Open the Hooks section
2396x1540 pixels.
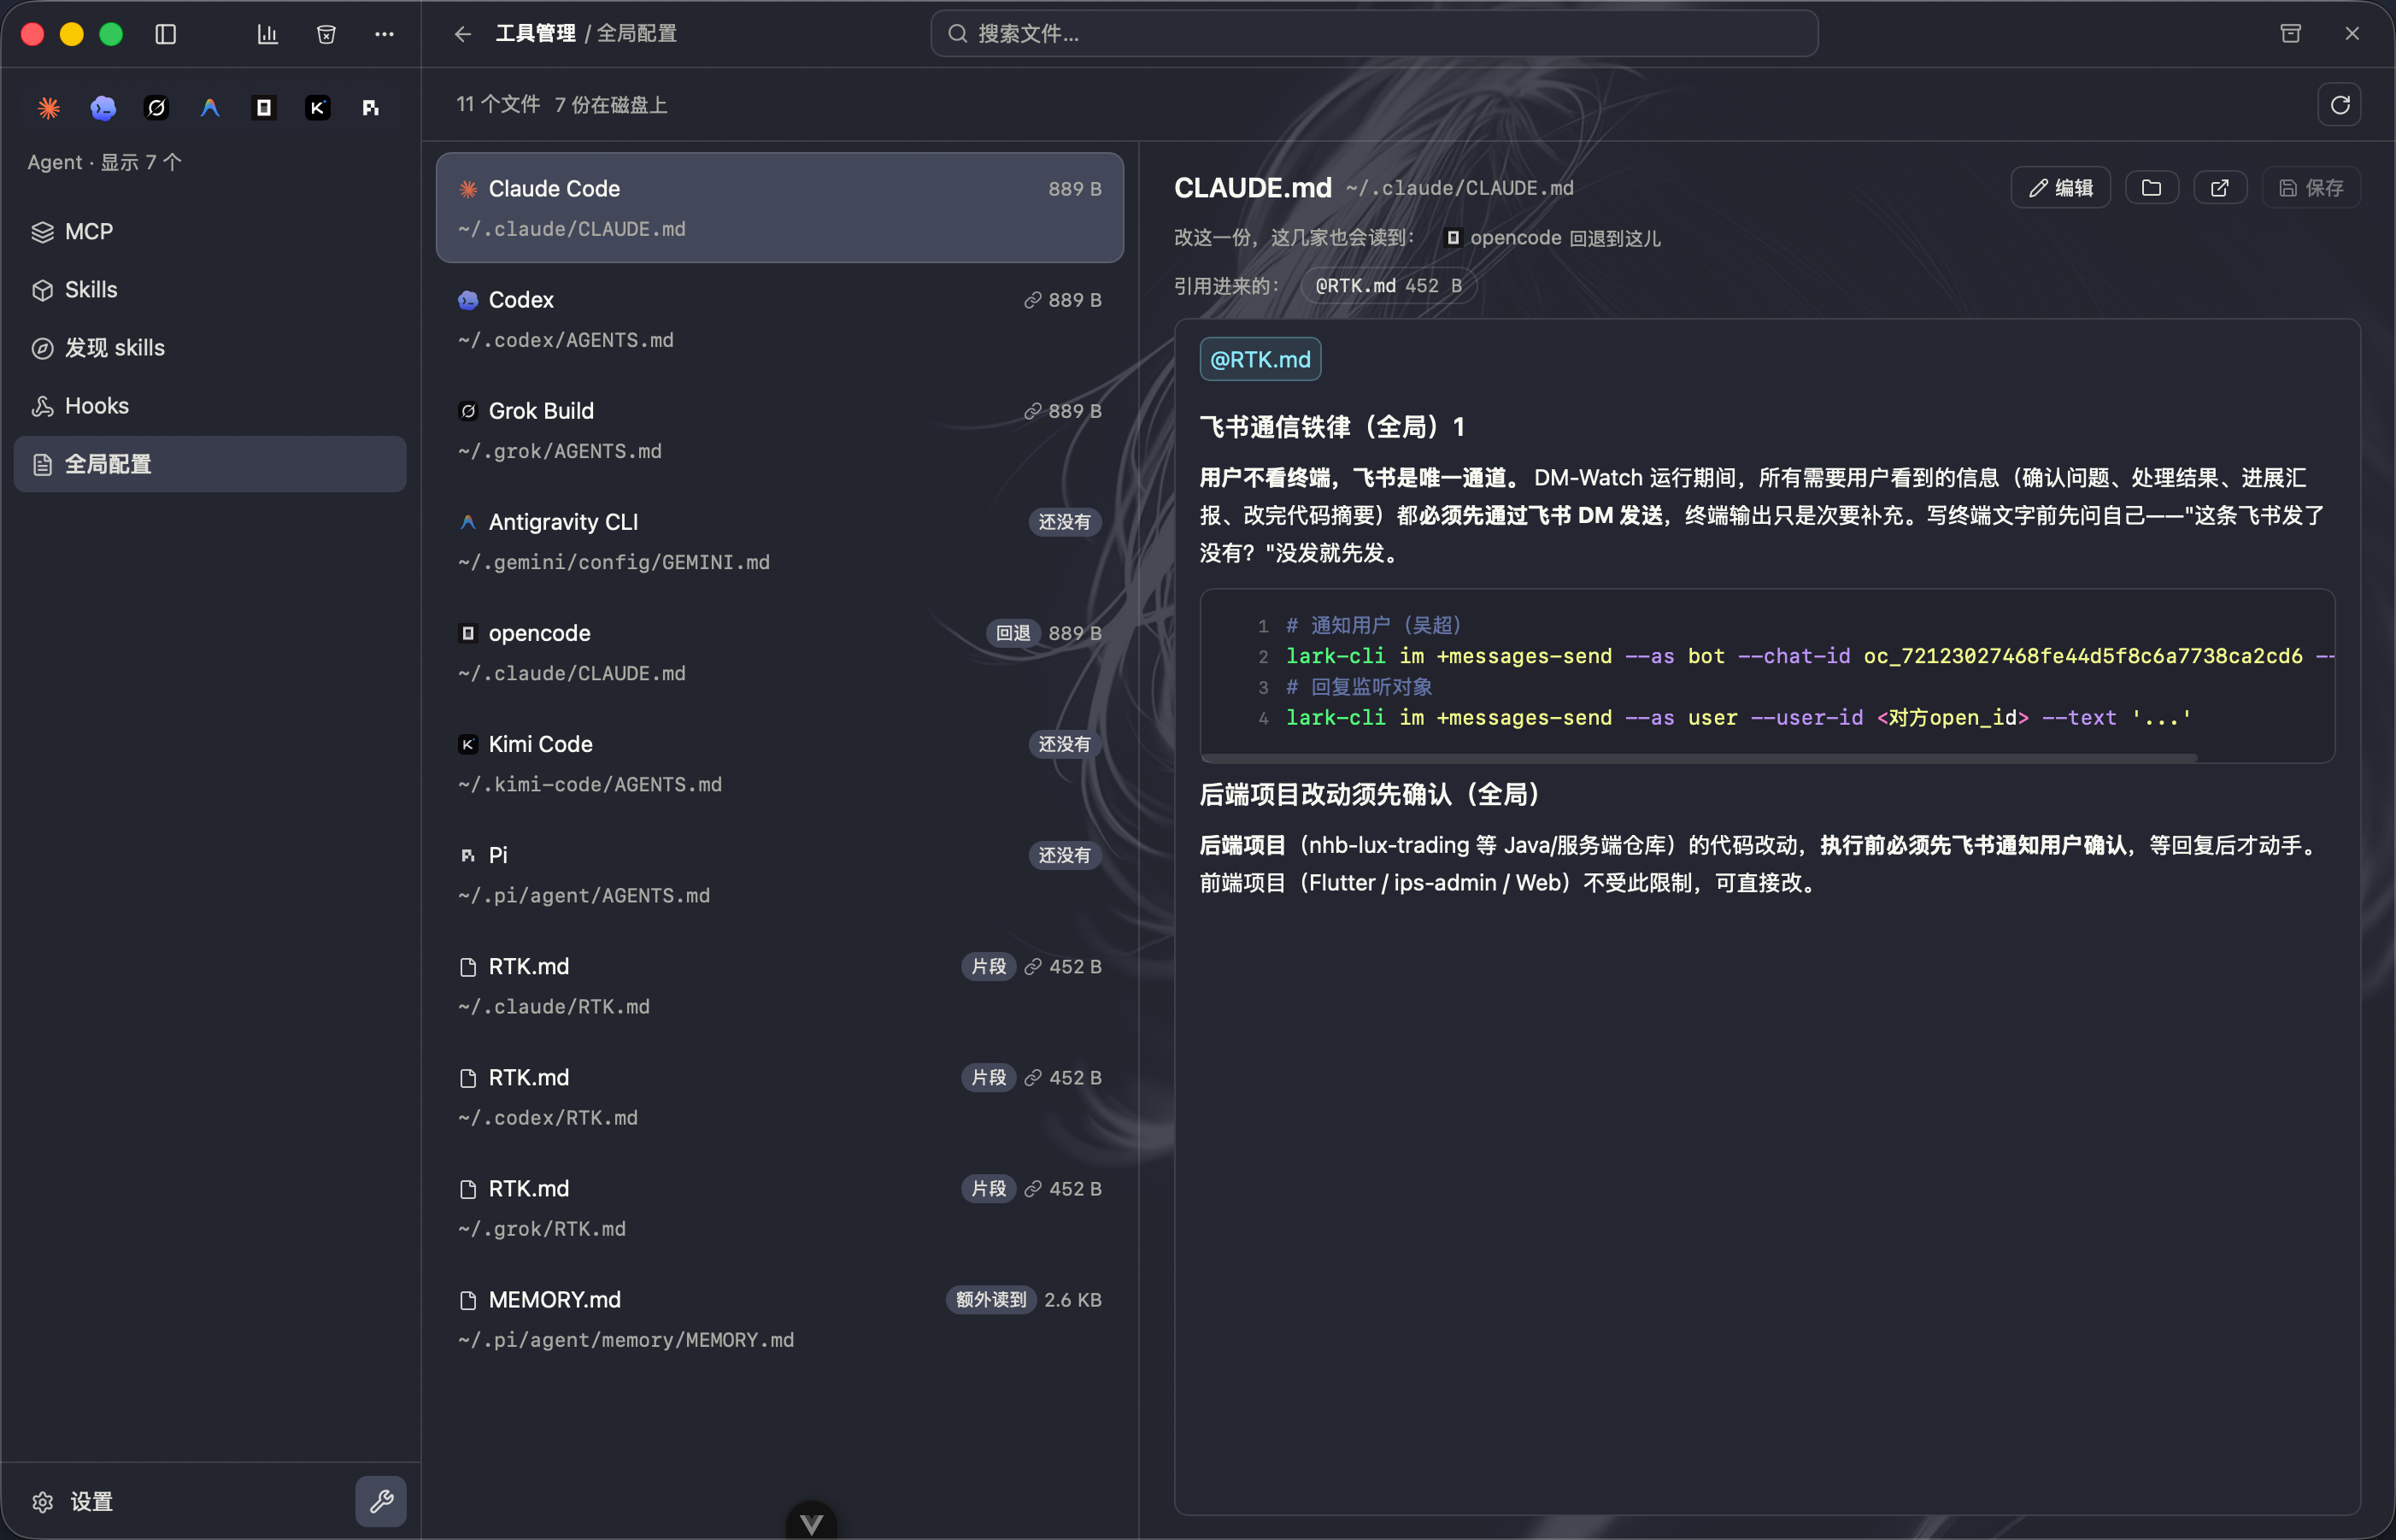(210, 405)
